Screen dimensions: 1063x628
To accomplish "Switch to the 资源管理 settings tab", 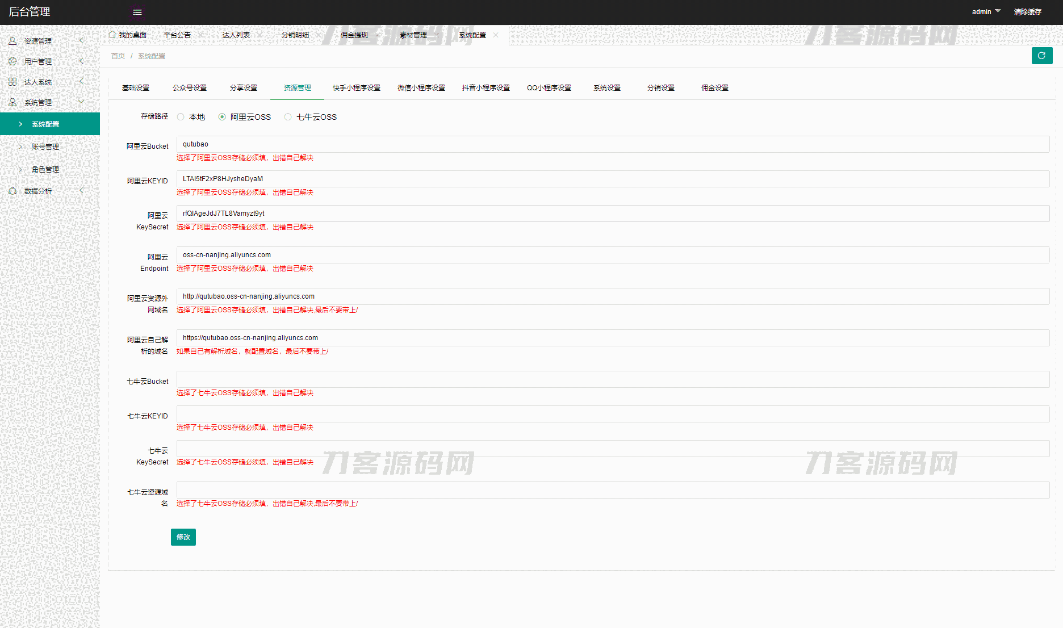I will 298,88.
